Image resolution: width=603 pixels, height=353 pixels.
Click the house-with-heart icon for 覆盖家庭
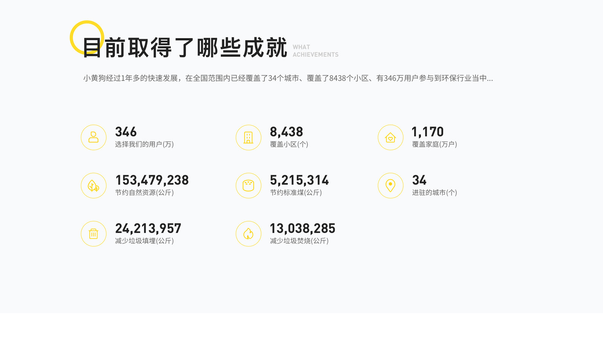[391, 137]
